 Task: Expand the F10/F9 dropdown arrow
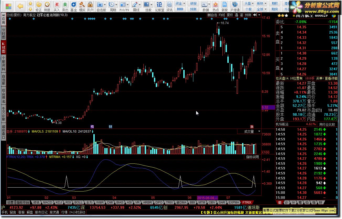128,4
